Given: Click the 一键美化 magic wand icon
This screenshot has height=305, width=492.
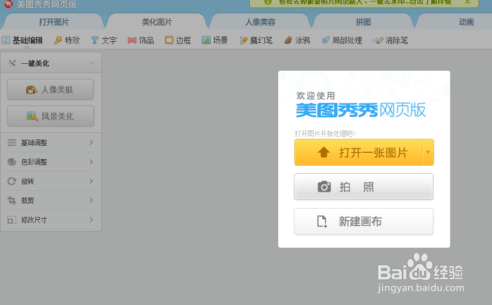Looking at the screenshot, I should (12, 63).
